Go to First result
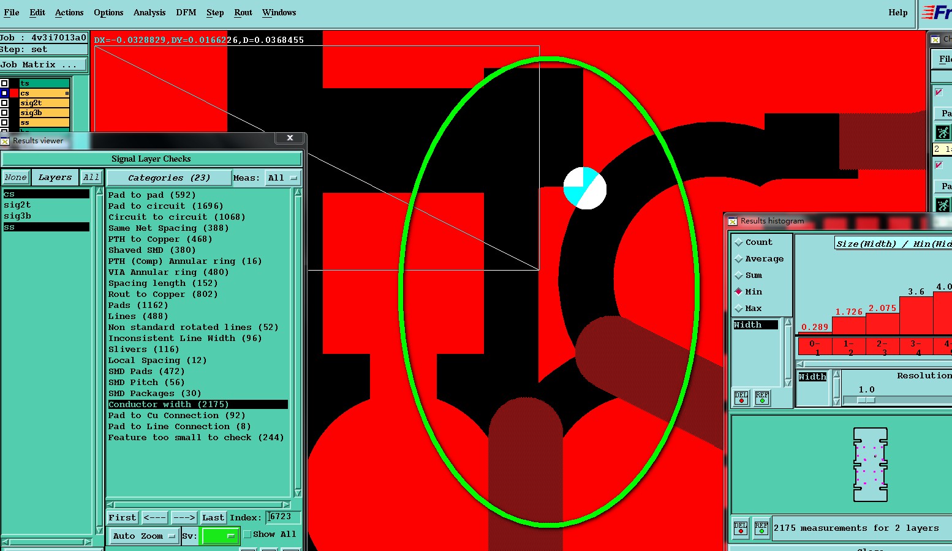Screen dimensions: 952x551 tap(123, 518)
